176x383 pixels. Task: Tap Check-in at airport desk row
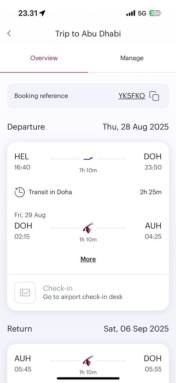tap(88, 292)
